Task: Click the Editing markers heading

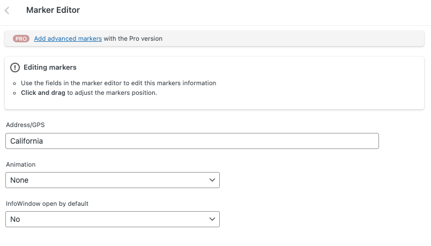Action: coord(50,68)
